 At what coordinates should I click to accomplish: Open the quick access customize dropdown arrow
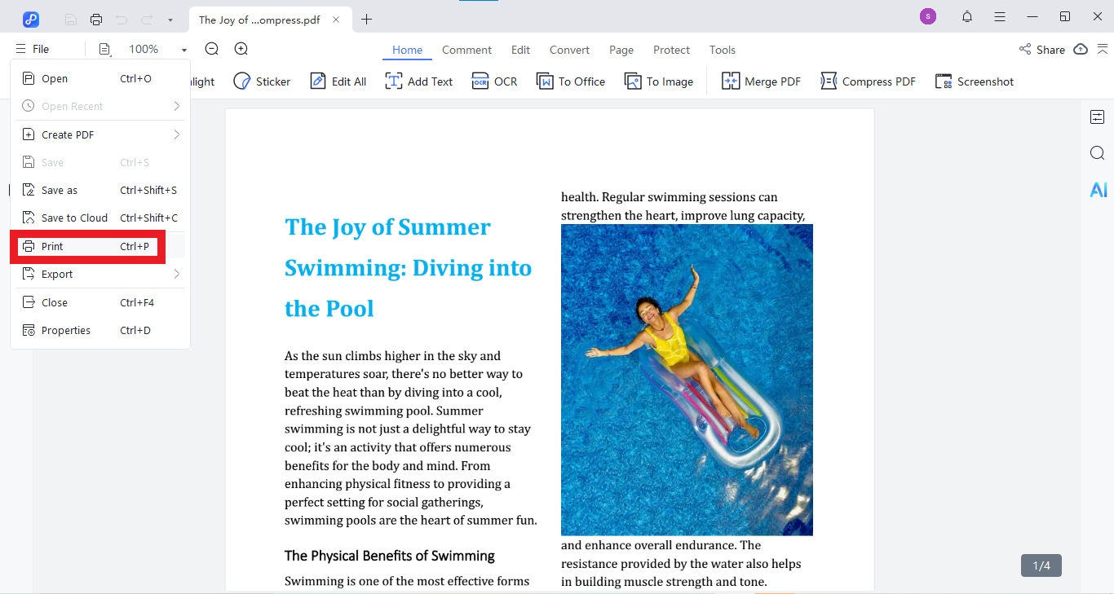pos(170,20)
